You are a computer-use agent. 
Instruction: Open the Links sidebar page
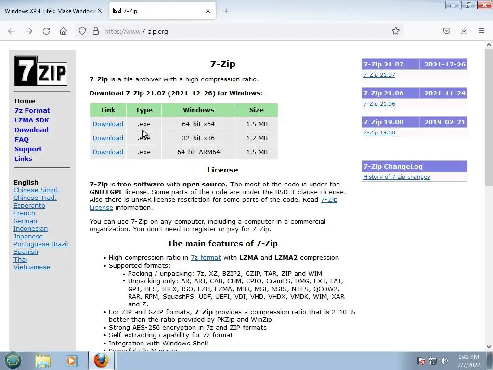click(23, 159)
